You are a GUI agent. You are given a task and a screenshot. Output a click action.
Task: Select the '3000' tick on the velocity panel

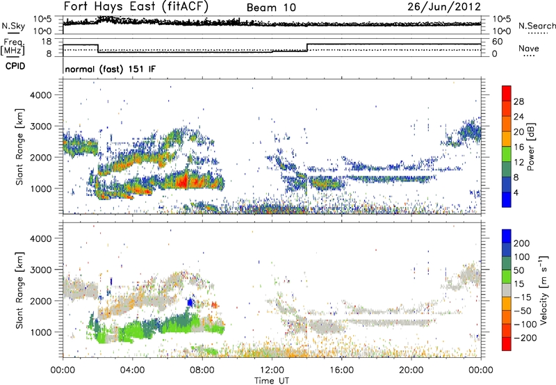coord(41,270)
